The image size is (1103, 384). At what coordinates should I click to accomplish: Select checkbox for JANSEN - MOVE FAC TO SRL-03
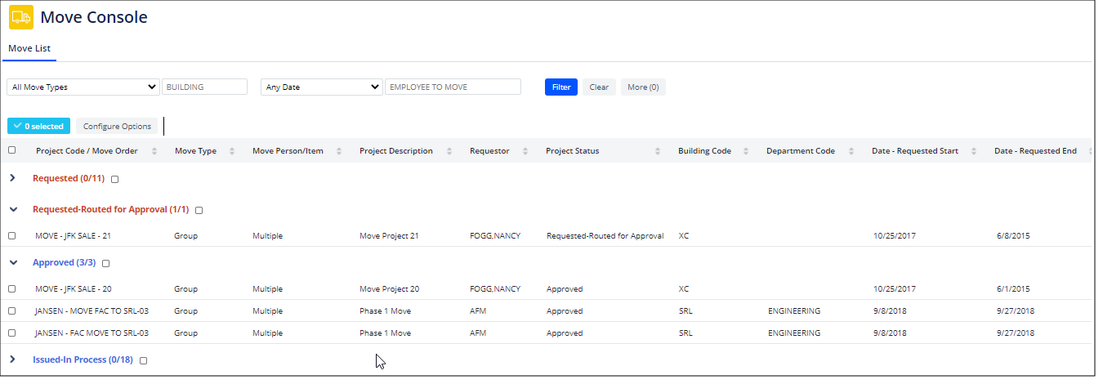[11, 311]
